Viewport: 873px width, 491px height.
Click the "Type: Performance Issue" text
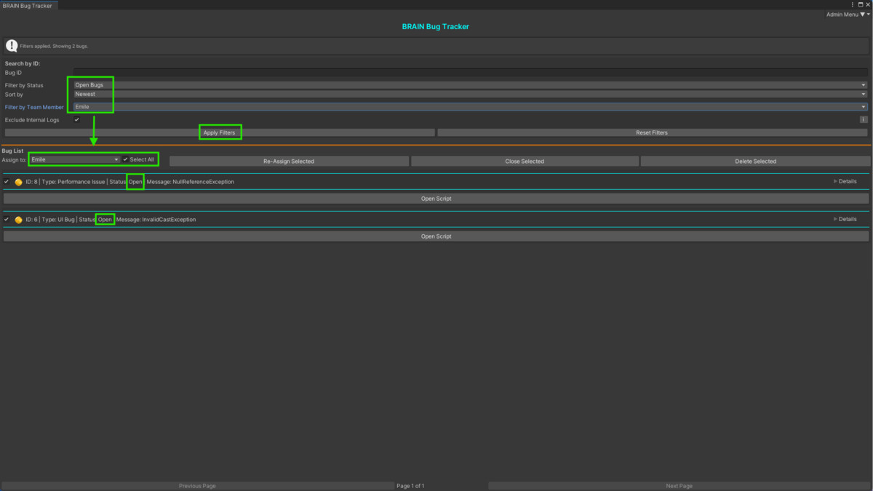coord(74,182)
